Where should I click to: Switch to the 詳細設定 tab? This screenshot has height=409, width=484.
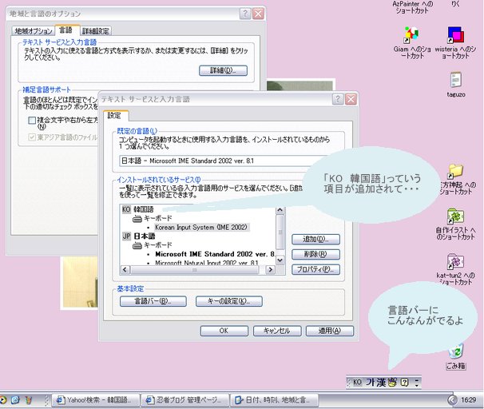click(96, 31)
